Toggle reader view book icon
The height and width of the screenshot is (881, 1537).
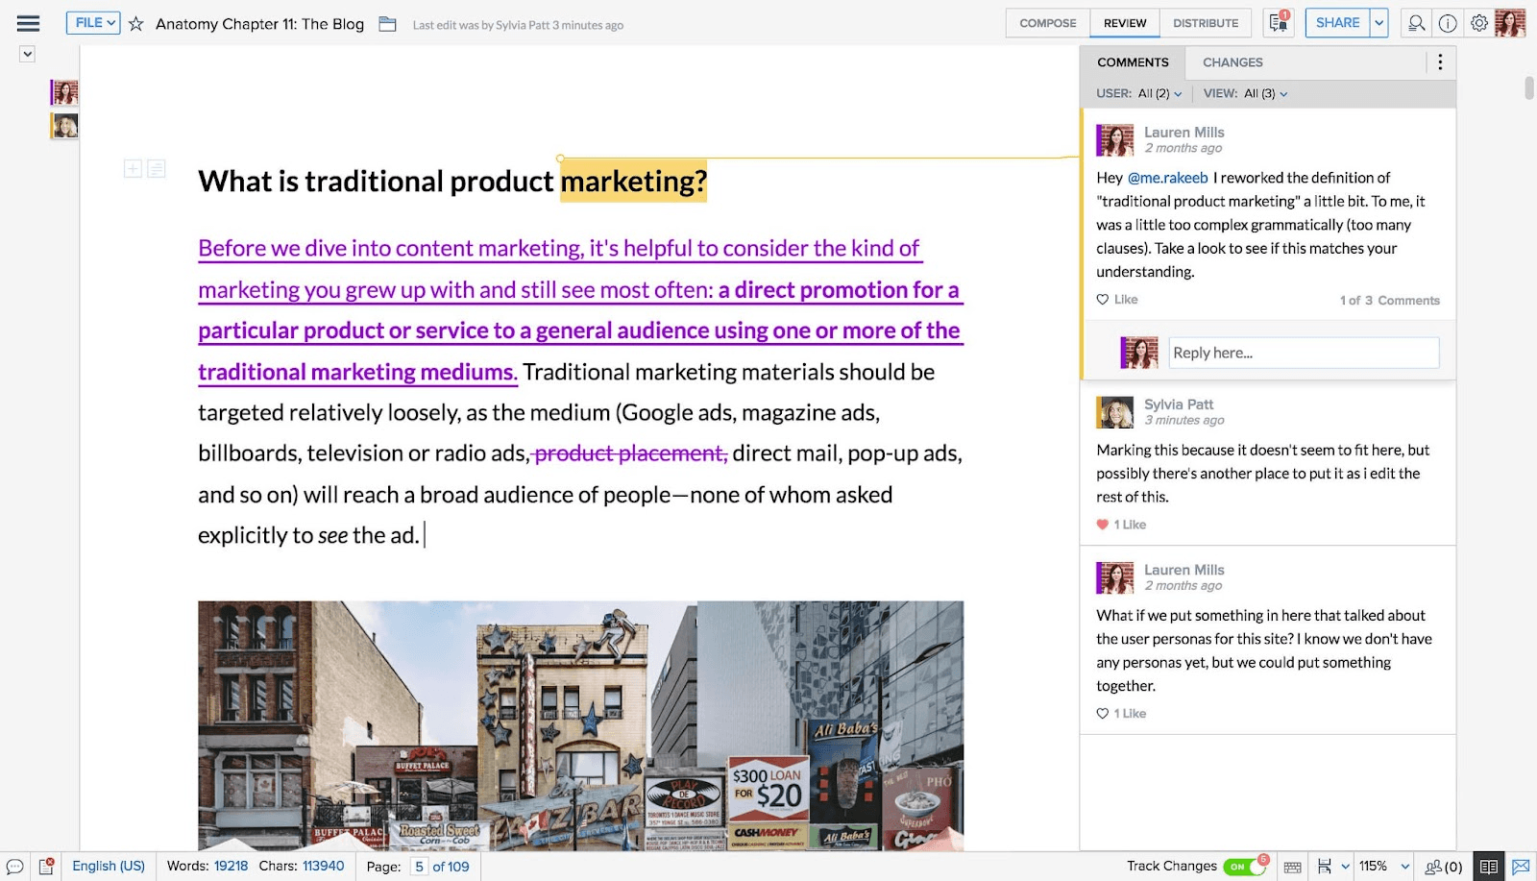point(1488,867)
